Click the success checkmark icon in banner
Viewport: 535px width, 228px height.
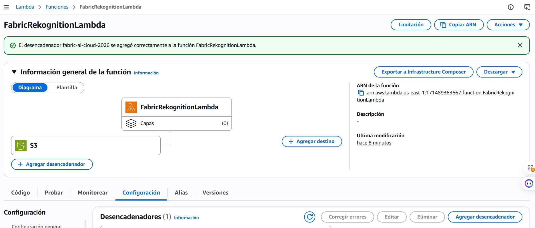pos(13,45)
